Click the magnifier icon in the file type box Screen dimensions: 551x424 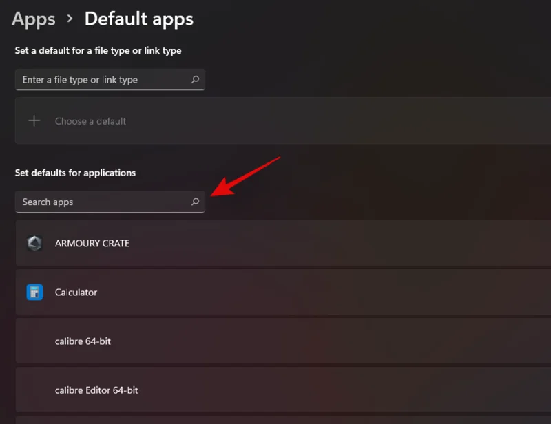(196, 79)
